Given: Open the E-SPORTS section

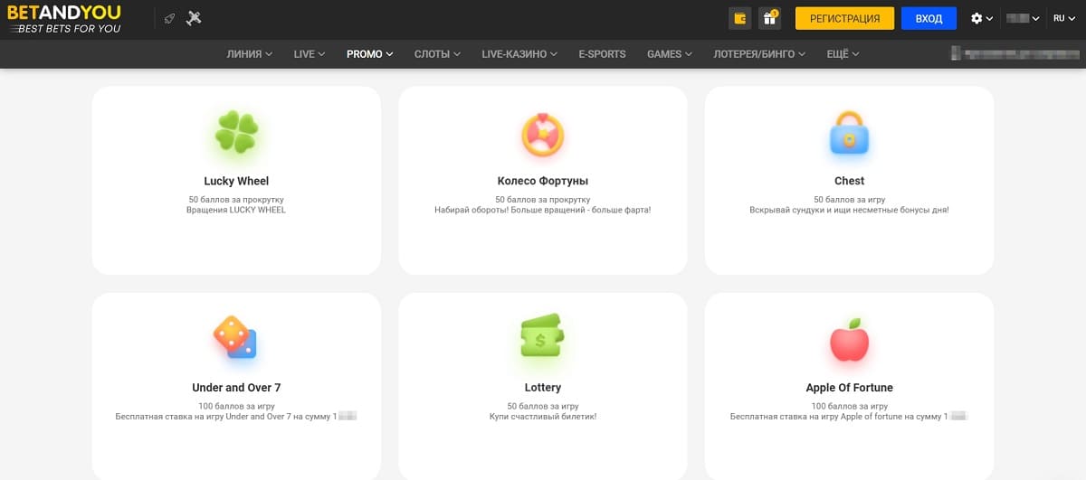Looking at the screenshot, I should [602, 54].
